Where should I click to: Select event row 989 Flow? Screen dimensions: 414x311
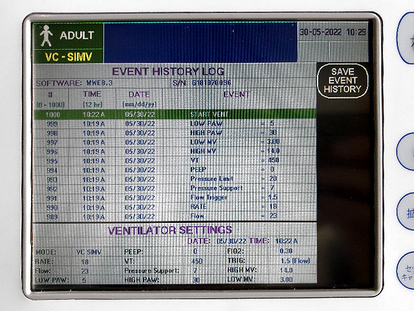pyautogui.click(x=175, y=216)
